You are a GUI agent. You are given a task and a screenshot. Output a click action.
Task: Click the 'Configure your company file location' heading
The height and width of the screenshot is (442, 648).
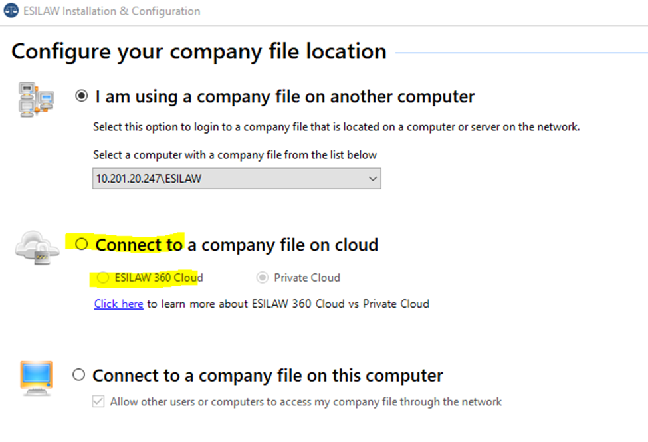tap(199, 52)
